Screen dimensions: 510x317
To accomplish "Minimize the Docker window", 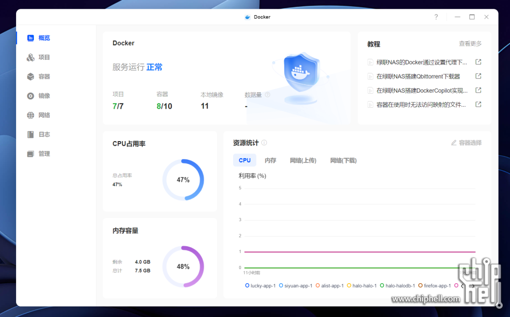I will tap(457, 17).
